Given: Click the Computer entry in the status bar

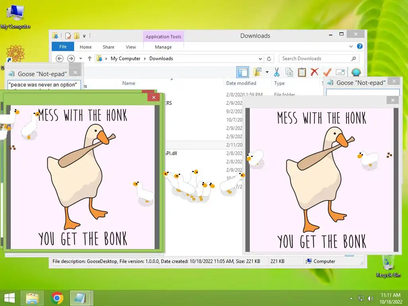Looking at the screenshot, I should coord(321,261).
